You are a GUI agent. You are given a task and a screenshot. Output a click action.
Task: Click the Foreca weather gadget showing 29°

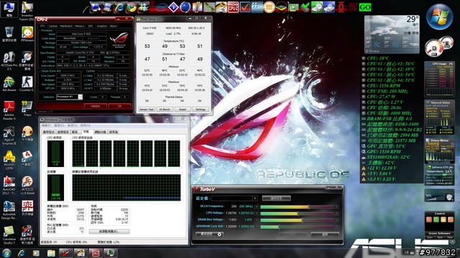pos(392,34)
